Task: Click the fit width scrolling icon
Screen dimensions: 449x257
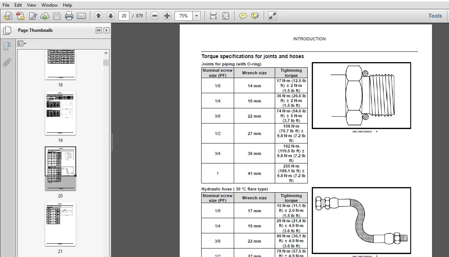Action: [213, 16]
